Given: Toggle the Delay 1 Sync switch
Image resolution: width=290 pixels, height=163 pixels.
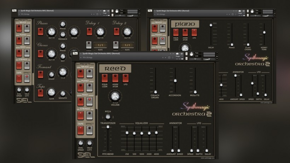Looking at the screenshot, I should (89, 45).
